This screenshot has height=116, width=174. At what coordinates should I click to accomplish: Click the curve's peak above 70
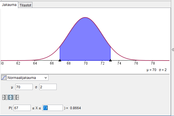[85, 18]
